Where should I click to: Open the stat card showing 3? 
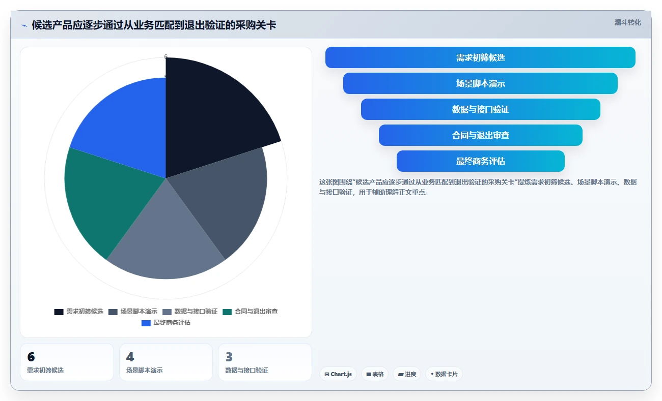tap(265, 362)
